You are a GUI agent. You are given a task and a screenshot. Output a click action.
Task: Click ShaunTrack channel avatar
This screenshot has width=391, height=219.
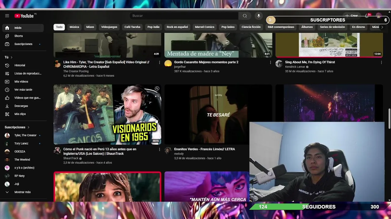click(x=57, y=151)
